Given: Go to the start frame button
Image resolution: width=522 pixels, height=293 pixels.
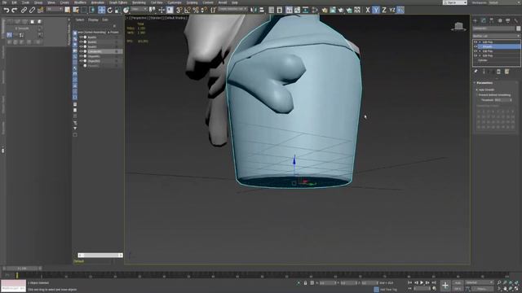Looking at the screenshot, I should click(409, 282).
